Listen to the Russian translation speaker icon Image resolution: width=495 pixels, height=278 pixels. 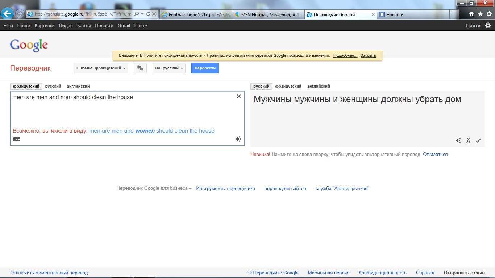pyautogui.click(x=459, y=140)
